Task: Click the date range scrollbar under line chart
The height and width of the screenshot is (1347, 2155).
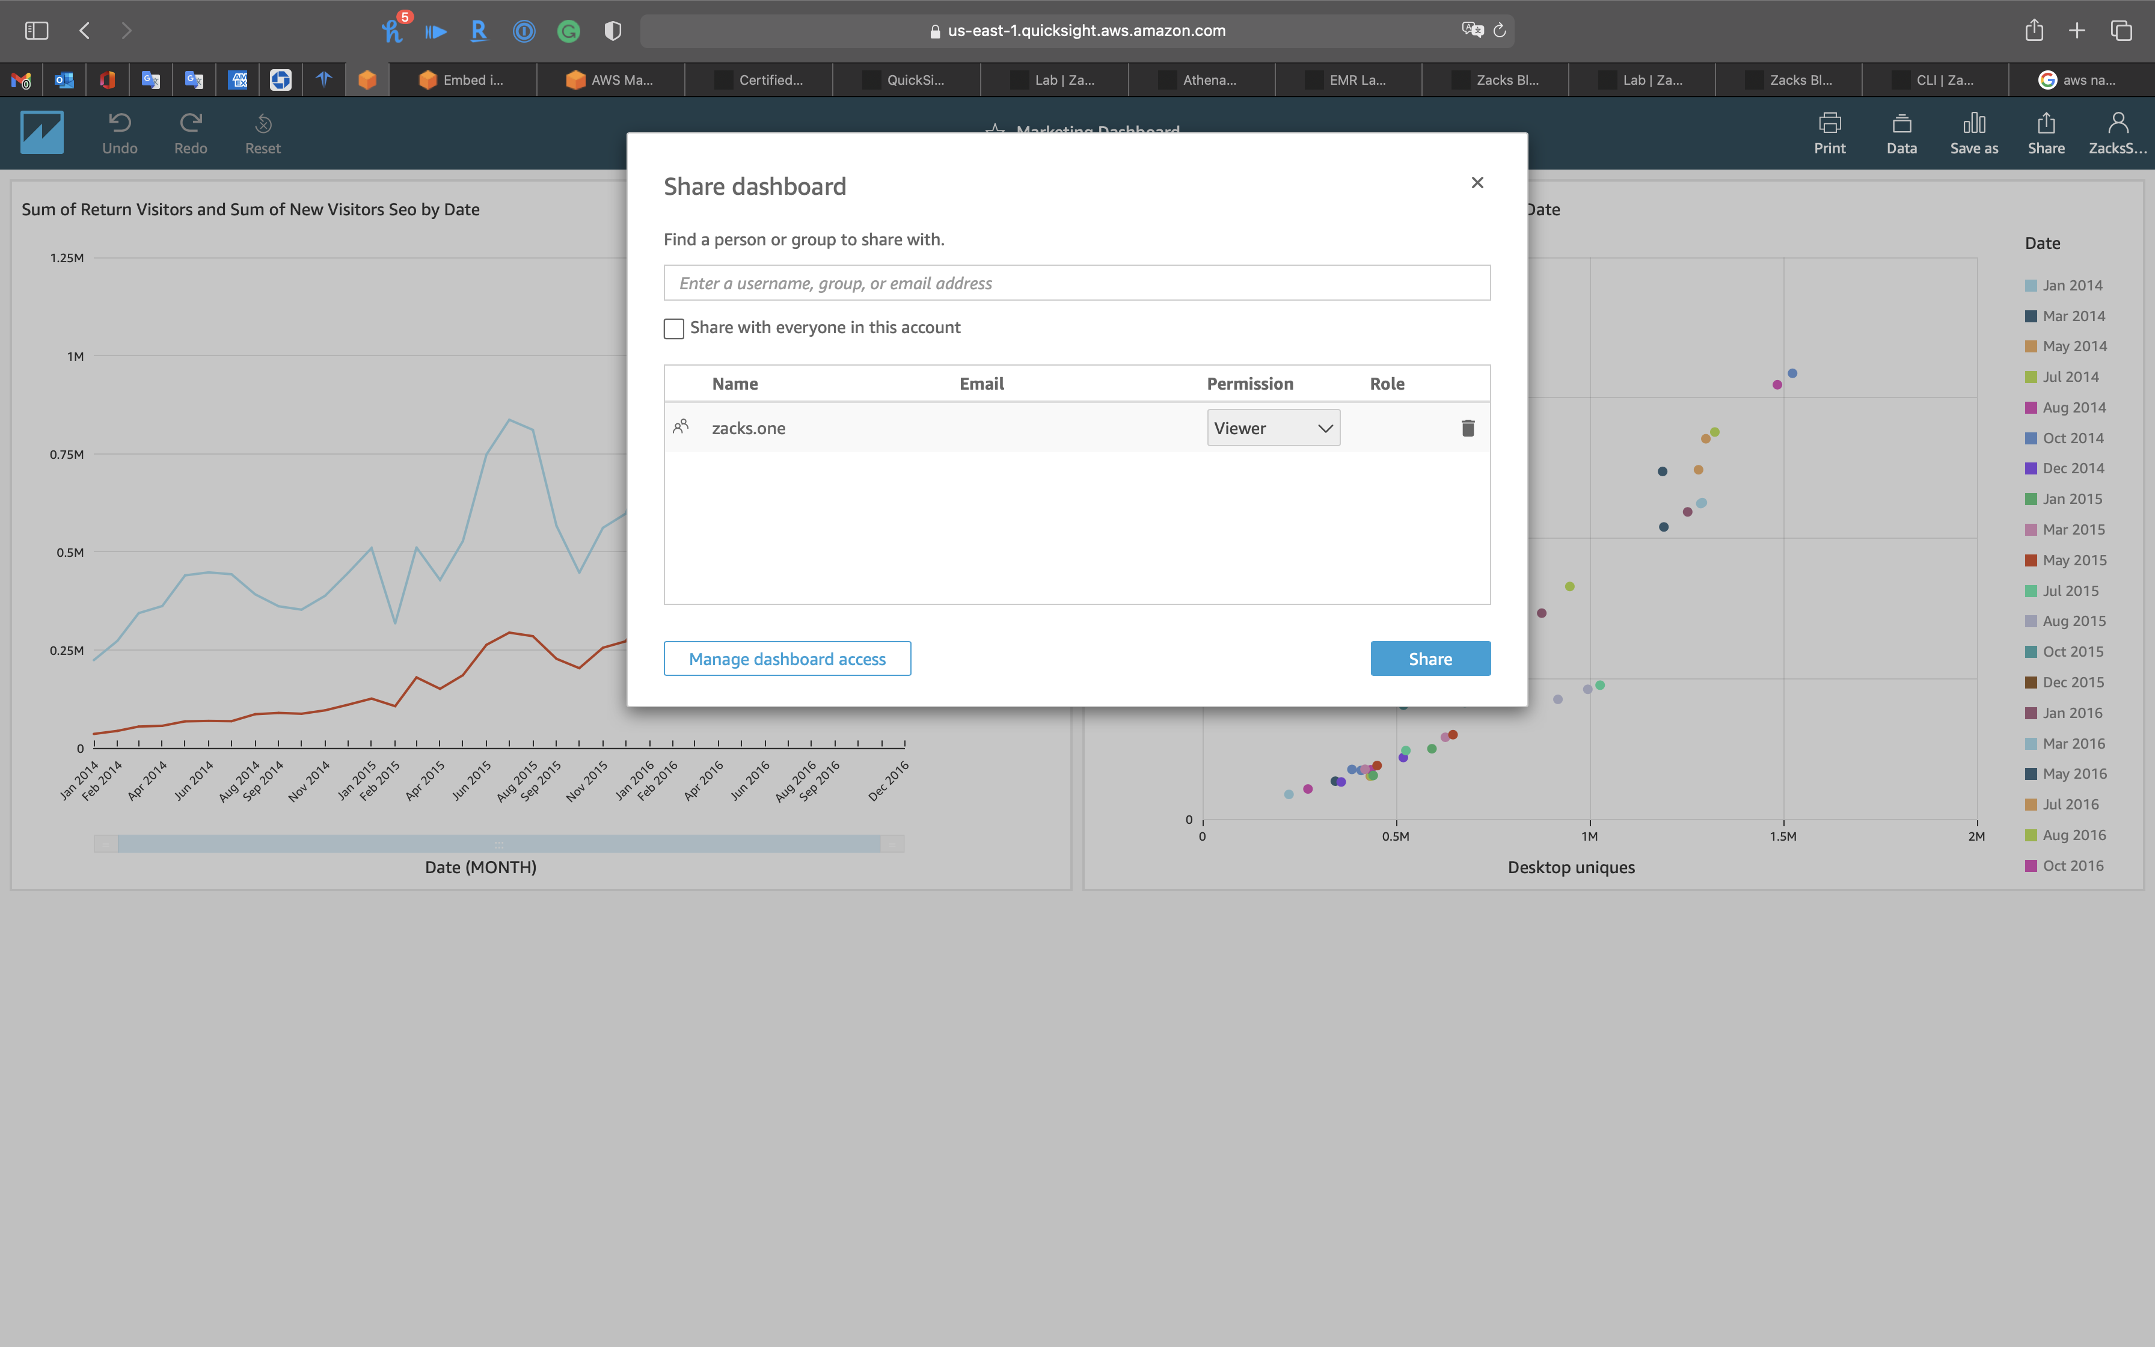Action: tap(498, 844)
